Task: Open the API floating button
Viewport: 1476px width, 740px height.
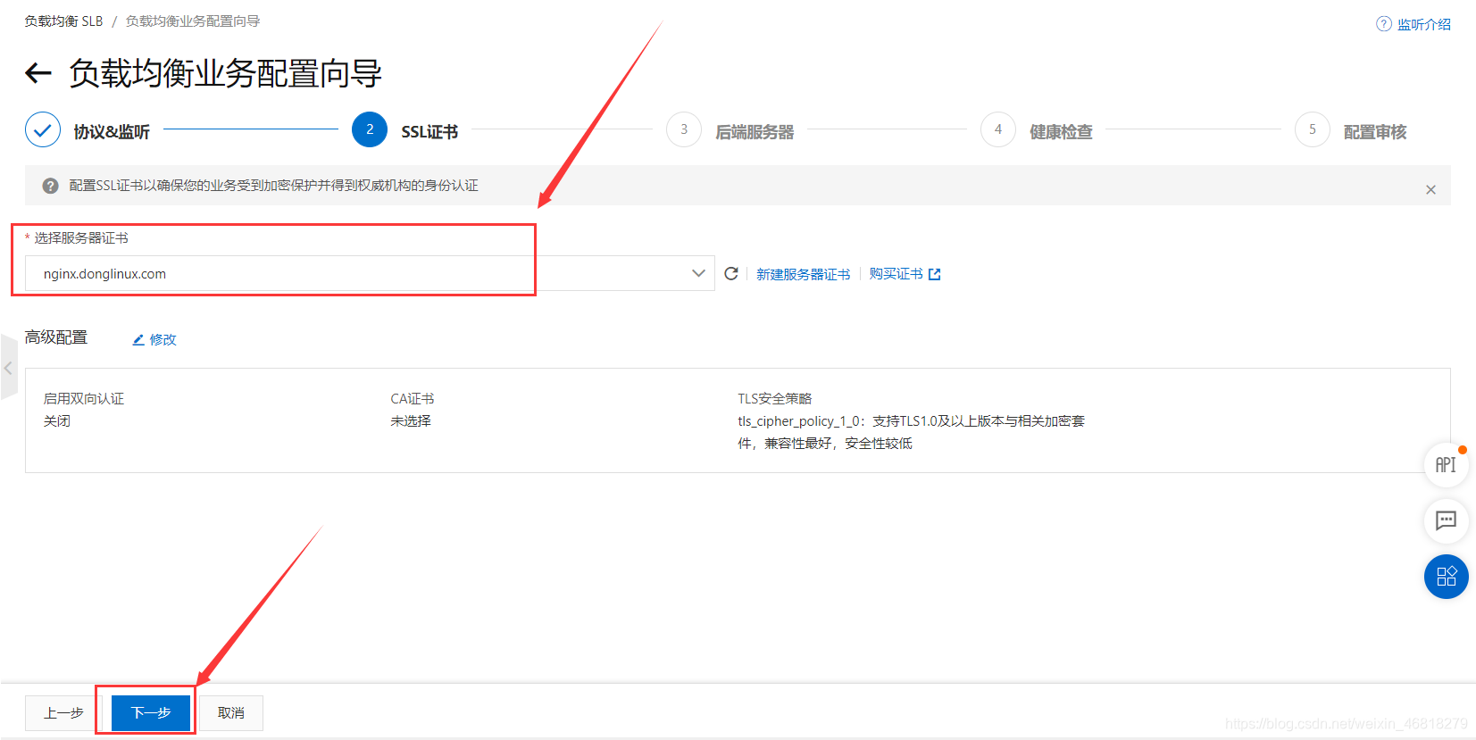Action: [1446, 465]
